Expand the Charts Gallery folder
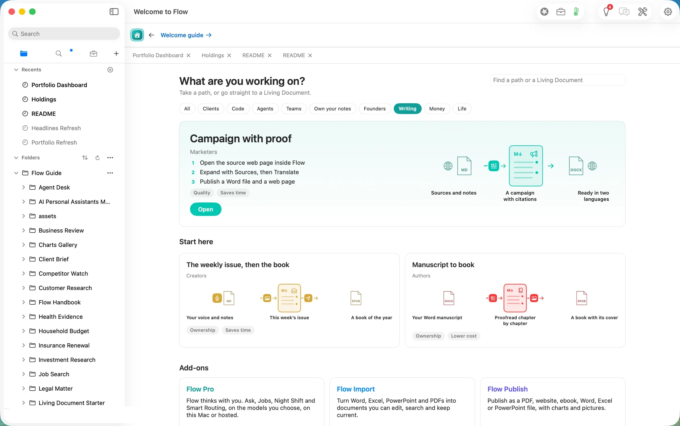This screenshot has width=680, height=426. point(24,245)
